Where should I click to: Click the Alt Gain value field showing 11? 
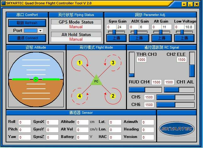[x=167, y=27]
